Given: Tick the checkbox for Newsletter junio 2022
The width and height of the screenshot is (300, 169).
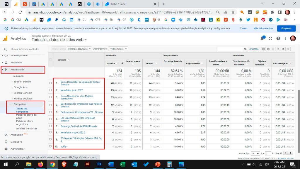Looking at the screenshot, I should (x=50, y=90).
